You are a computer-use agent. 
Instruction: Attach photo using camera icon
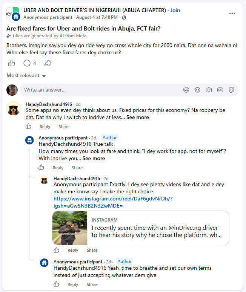point(209,90)
